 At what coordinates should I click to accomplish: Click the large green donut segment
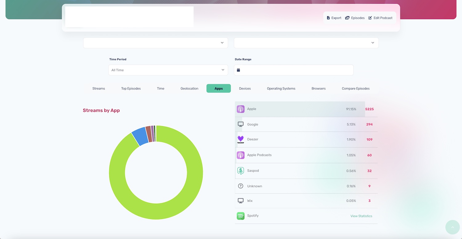pos(156,212)
